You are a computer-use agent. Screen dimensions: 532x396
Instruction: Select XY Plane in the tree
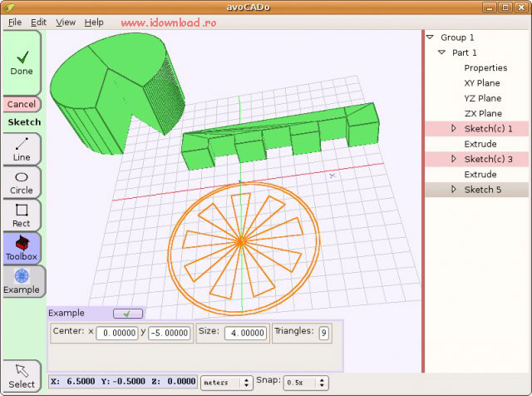pyautogui.click(x=482, y=83)
